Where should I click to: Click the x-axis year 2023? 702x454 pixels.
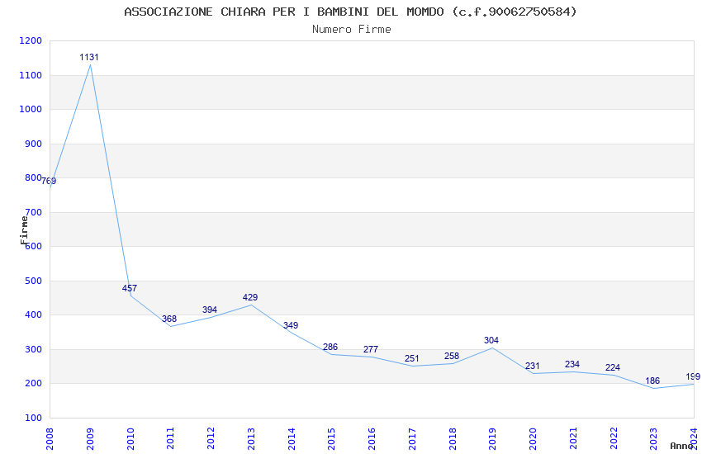pos(654,438)
